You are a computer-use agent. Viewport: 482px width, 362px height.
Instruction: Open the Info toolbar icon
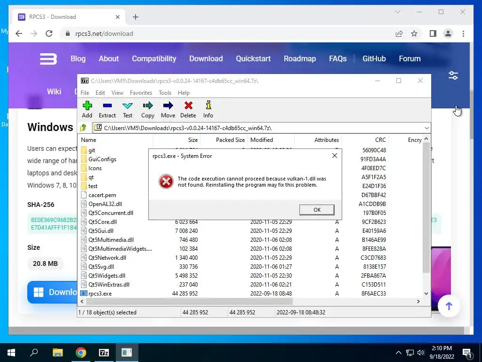tap(208, 109)
